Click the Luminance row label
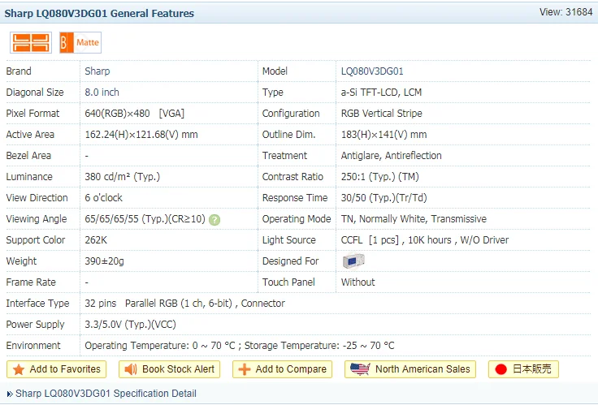Screen dimensions: 598x405 pyautogui.click(x=29, y=177)
